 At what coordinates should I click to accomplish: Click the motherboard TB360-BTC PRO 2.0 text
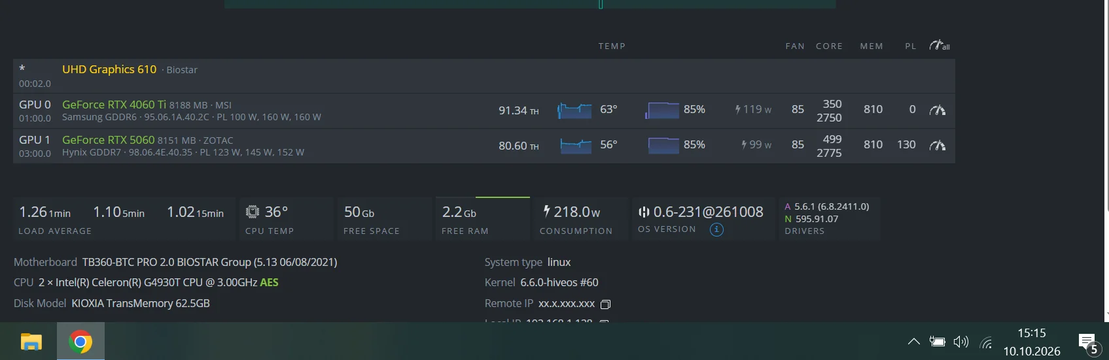click(209, 262)
